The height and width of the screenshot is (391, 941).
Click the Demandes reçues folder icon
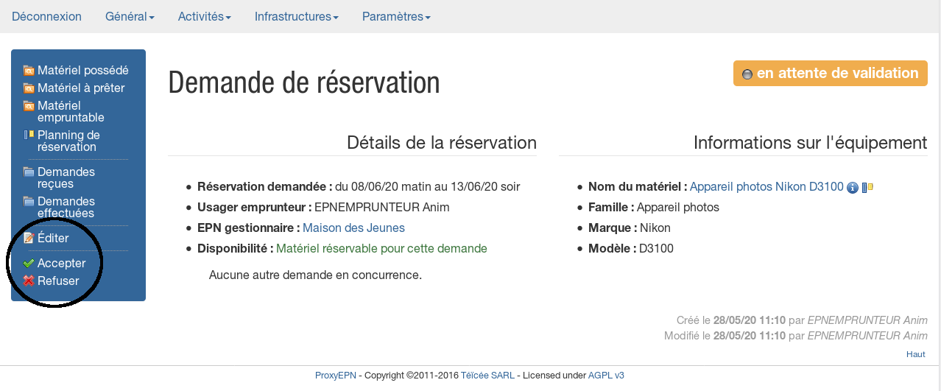pyautogui.click(x=29, y=172)
